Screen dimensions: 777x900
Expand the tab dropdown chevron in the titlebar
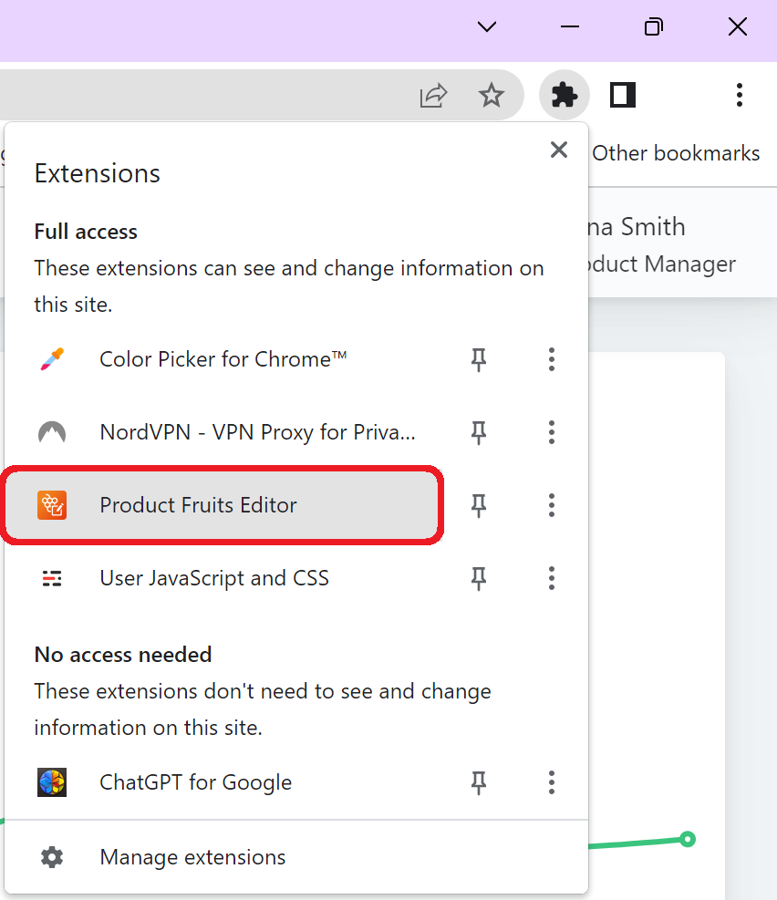coord(486,26)
